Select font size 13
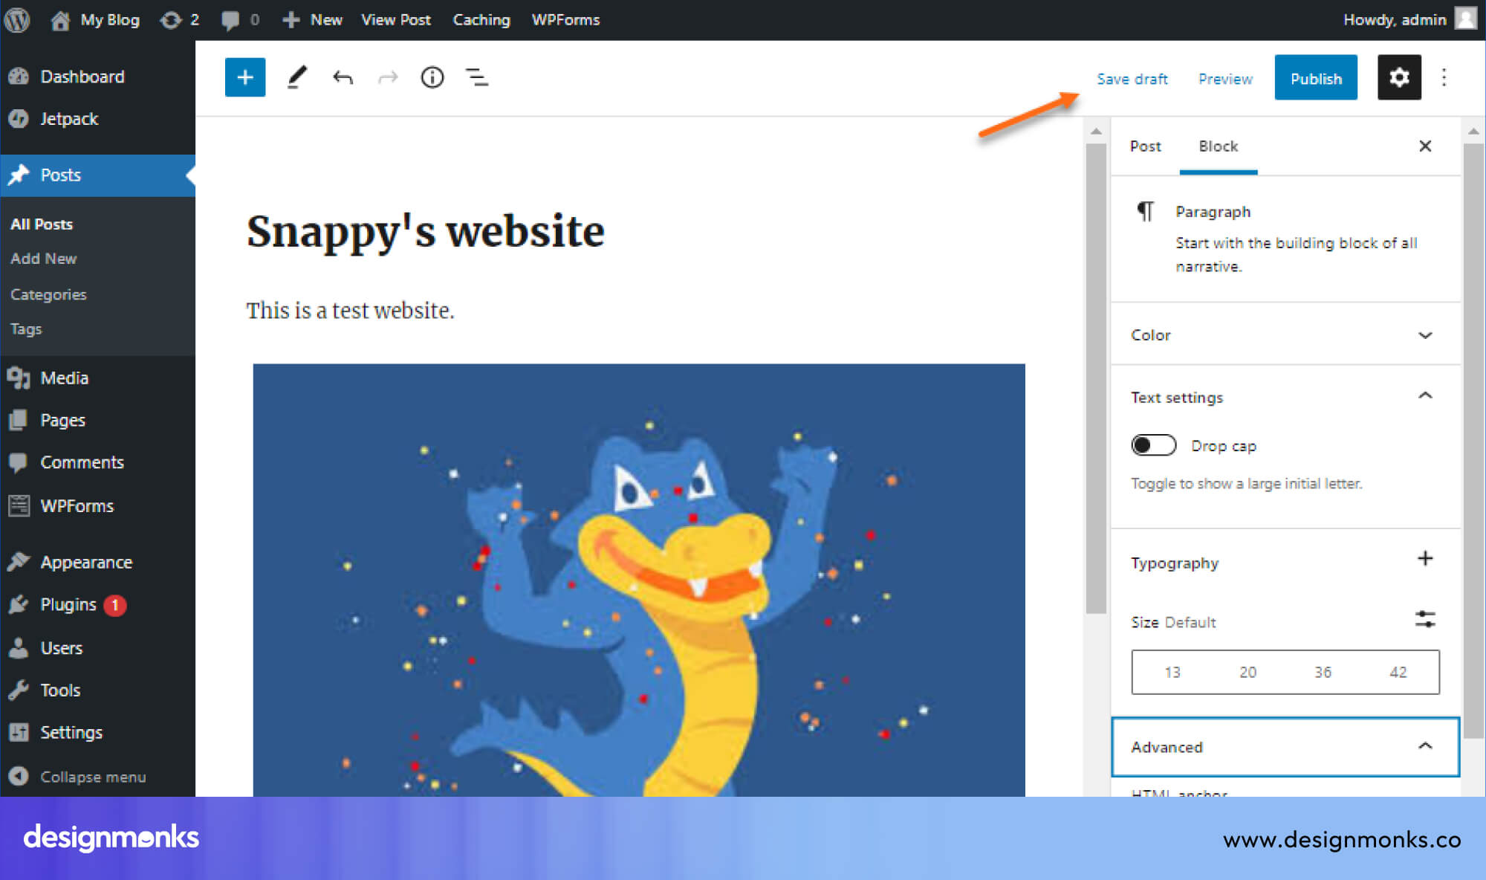Viewport: 1486px width, 880px height. pos(1172,672)
